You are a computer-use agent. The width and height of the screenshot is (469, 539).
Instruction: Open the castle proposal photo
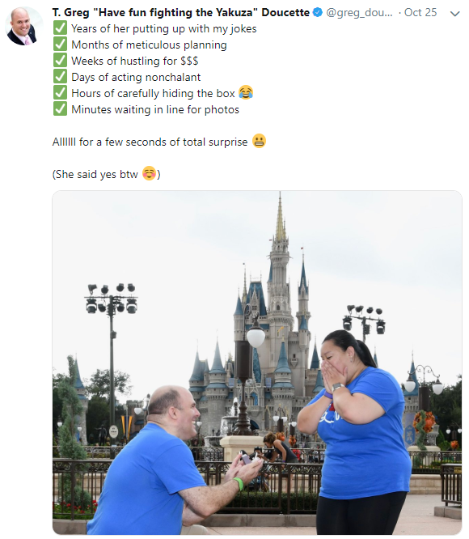click(257, 363)
